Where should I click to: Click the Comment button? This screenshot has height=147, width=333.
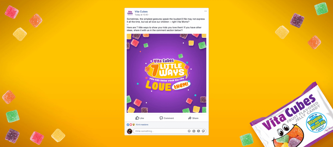[x=167, y=118]
